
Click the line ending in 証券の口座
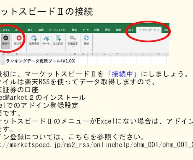coord(19,90)
